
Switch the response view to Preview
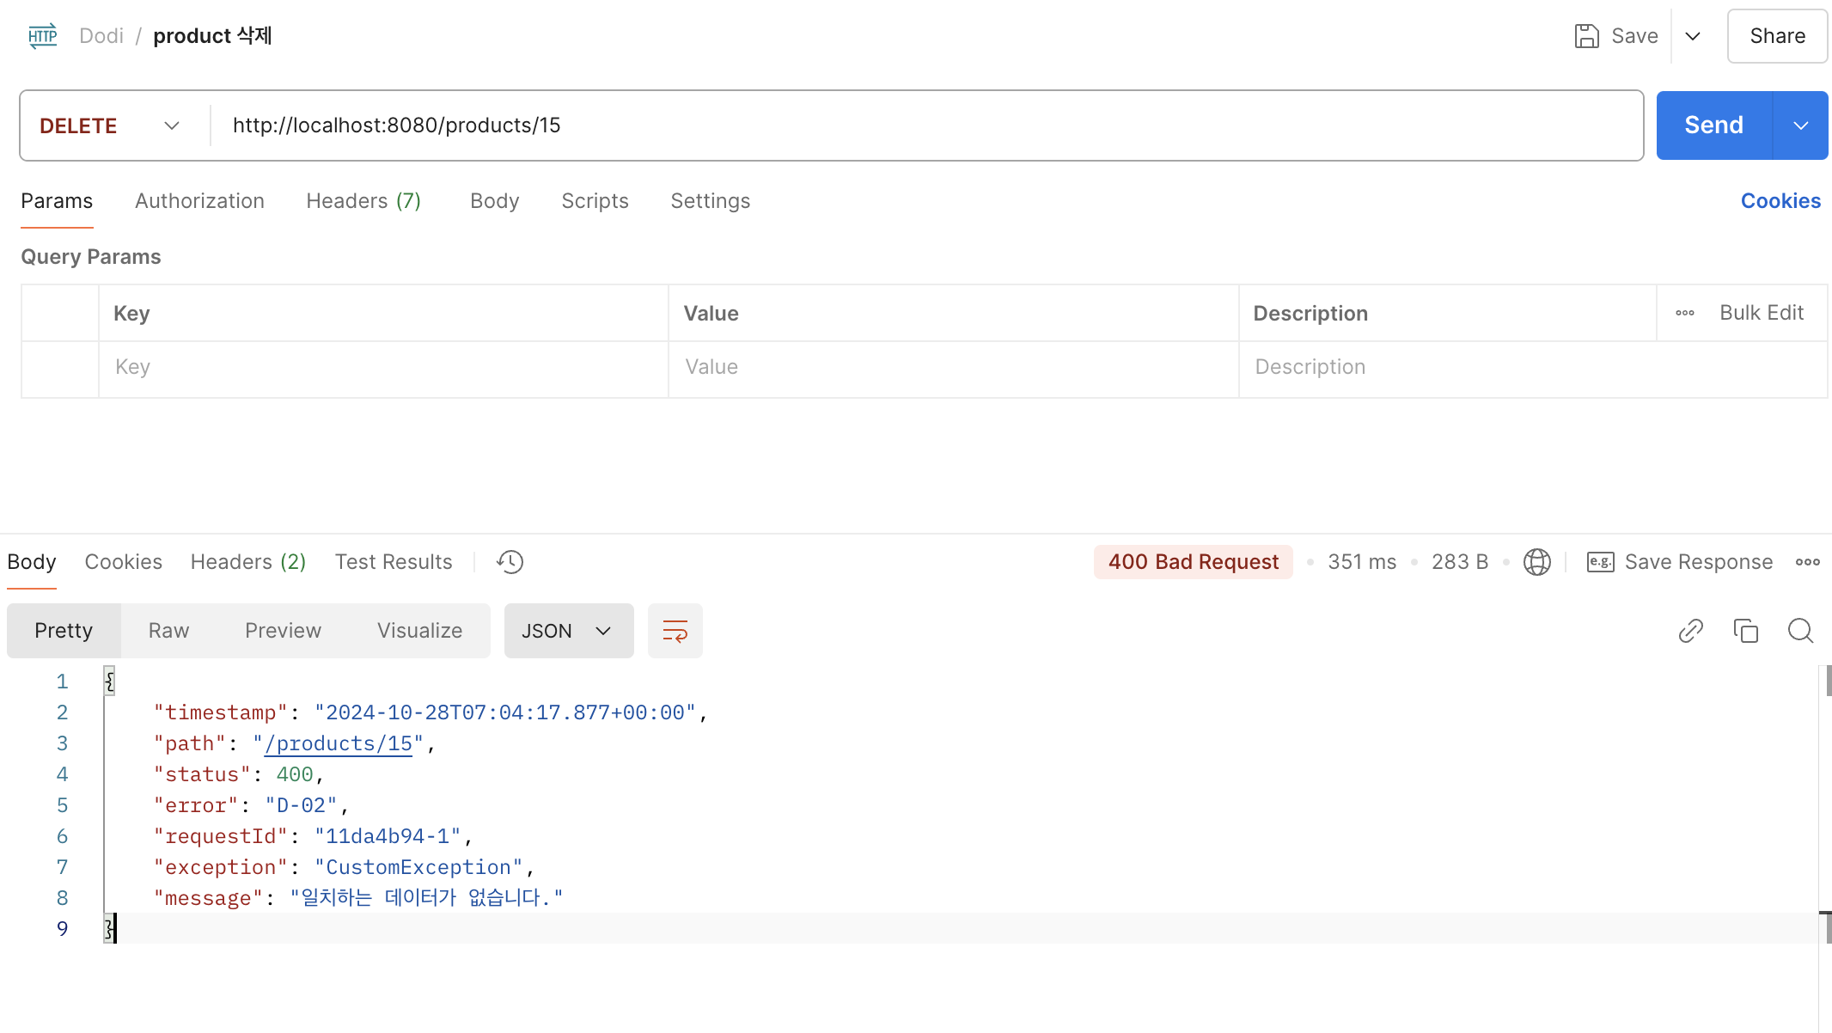(283, 631)
